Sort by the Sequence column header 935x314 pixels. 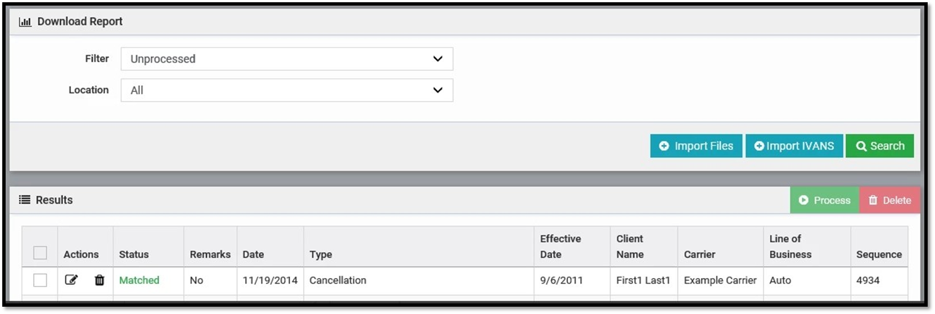click(x=879, y=254)
